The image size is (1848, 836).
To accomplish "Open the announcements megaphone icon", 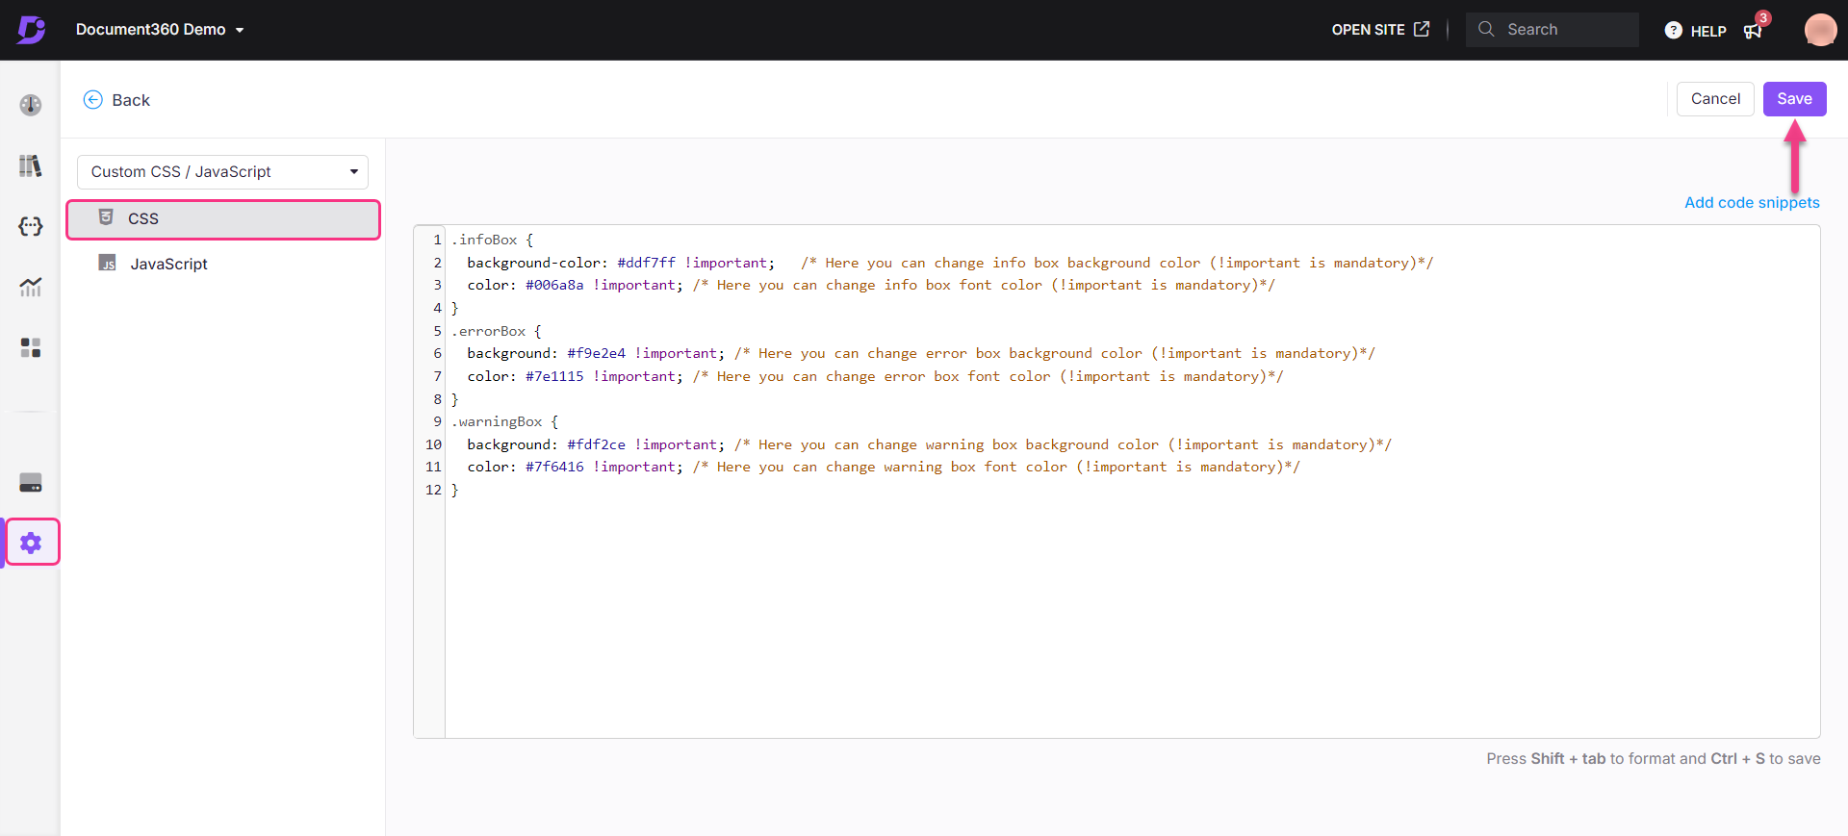I will pos(1753,31).
